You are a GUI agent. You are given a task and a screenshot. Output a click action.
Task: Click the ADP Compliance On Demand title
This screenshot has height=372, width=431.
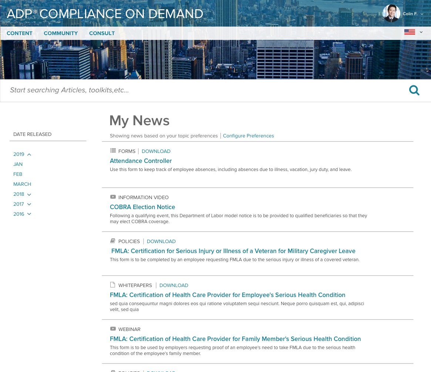coord(105,14)
